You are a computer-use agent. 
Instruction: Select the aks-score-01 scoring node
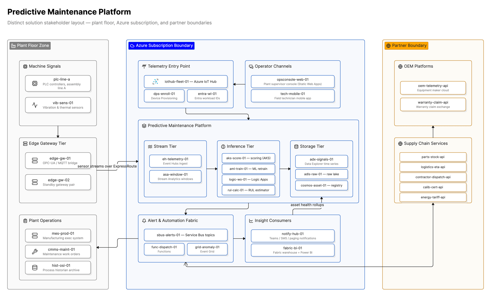[x=248, y=158]
